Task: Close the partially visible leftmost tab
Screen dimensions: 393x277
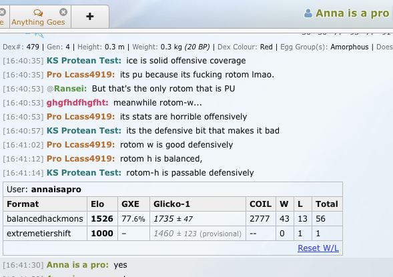Action: tap(2, 12)
